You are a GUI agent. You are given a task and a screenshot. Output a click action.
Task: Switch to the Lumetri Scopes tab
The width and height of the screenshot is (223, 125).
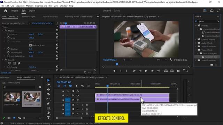click(x=29, y=17)
